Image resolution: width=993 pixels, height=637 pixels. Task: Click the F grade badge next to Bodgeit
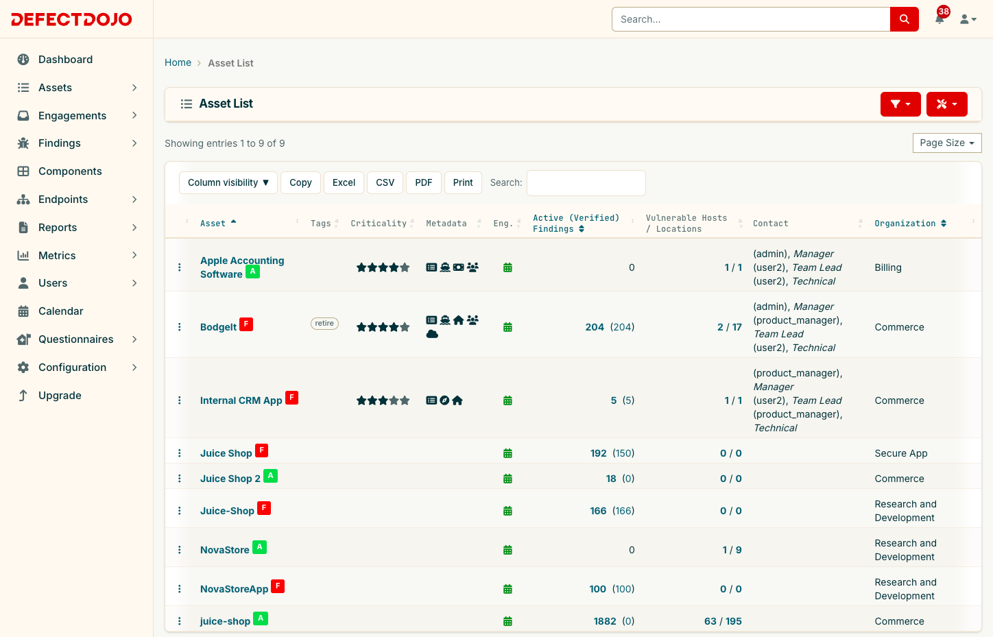pyautogui.click(x=246, y=324)
